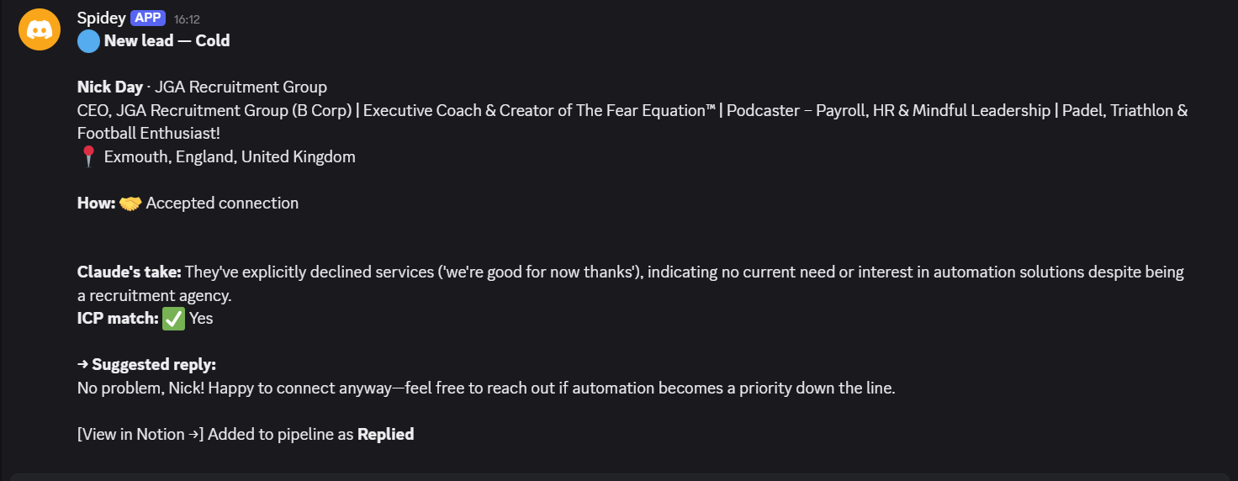The image size is (1238, 481).
Task: Click the 16:12 message timestamp
Action: [x=187, y=19]
